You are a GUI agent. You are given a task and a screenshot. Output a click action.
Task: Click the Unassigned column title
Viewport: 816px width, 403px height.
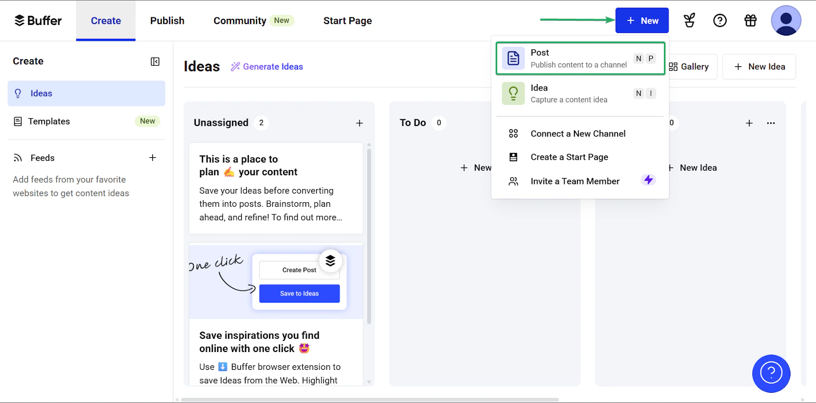221,123
